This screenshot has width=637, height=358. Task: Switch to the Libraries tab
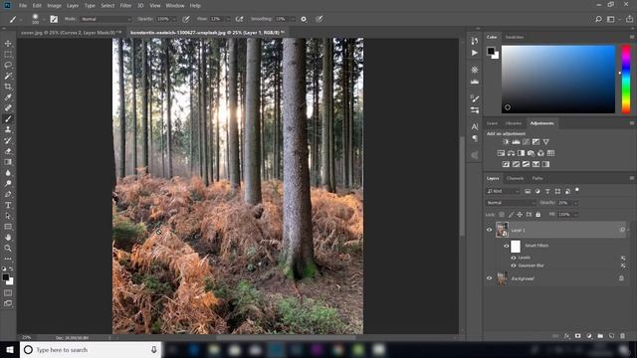coord(514,123)
